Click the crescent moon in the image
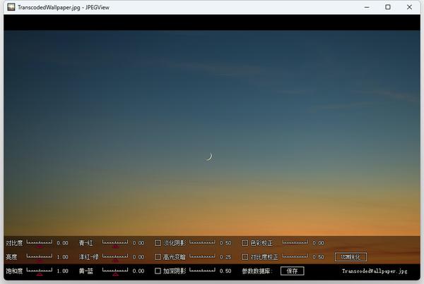This screenshot has height=284, width=424. tap(209, 156)
